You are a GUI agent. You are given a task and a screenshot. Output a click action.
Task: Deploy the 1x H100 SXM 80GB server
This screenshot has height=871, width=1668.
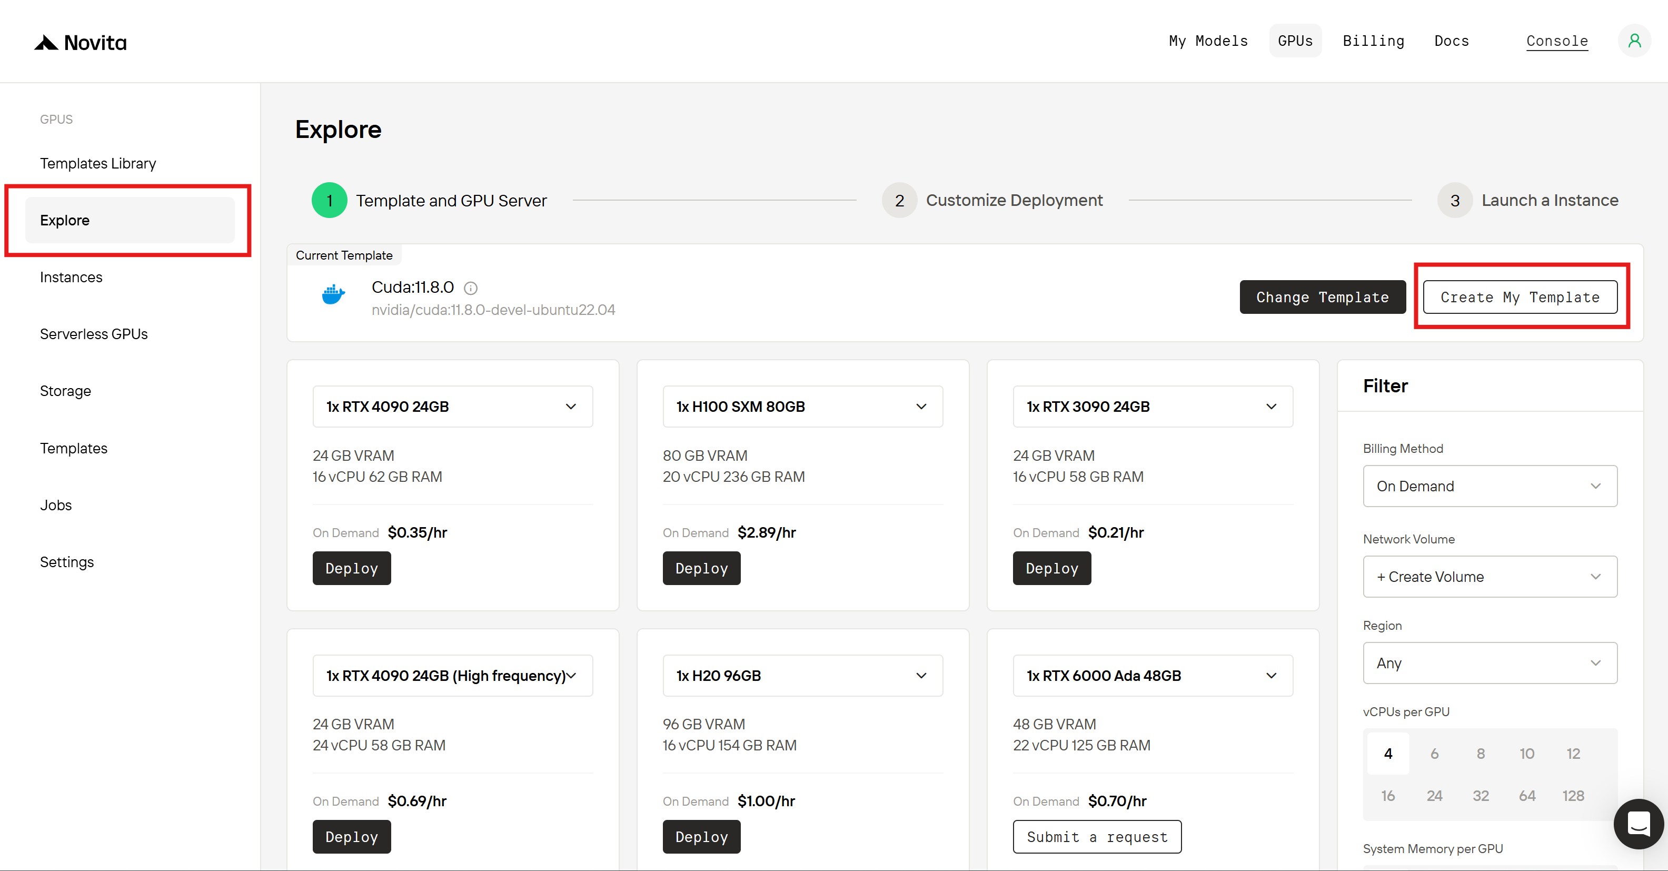(701, 569)
